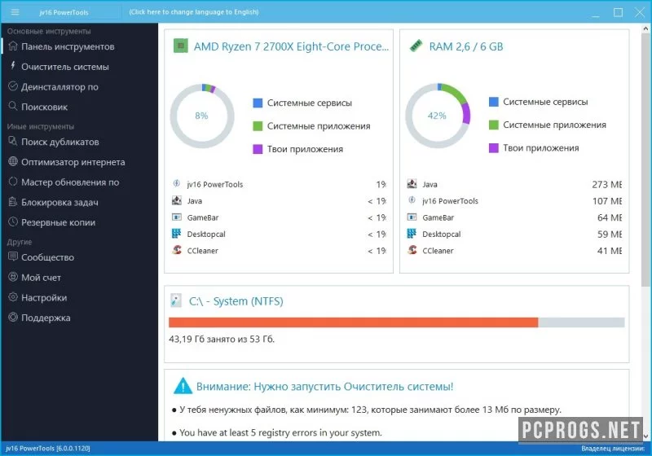The width and height of the screenshot is (652, 456).
Task: Click the vertical scrollbar down arrow
Action: 645,436
